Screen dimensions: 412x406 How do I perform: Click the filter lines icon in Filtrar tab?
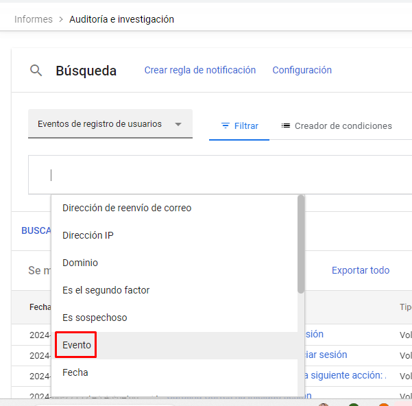(226, 126)
